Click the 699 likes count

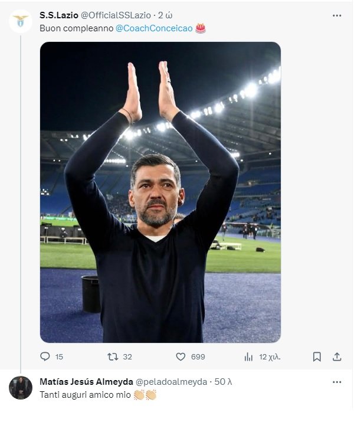(x=198, y=357)
